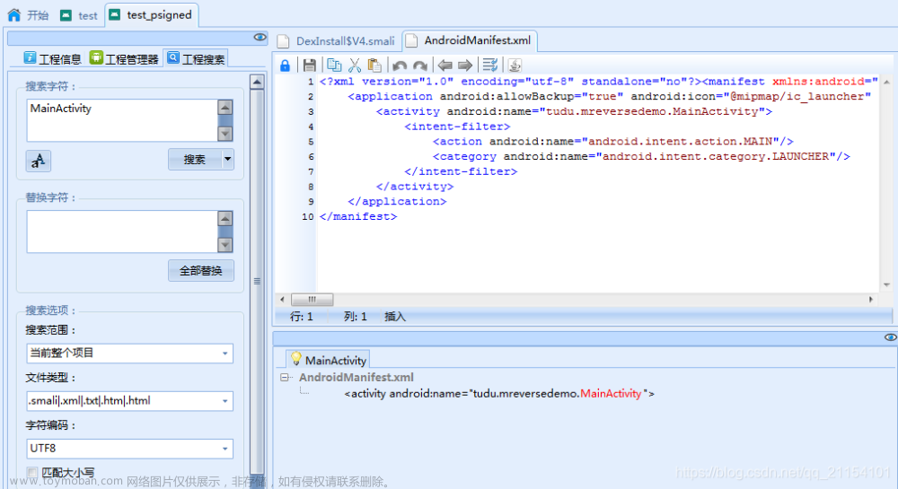Click the home icon next to 开始
898x489 pixels.
(x=14, y=15)
